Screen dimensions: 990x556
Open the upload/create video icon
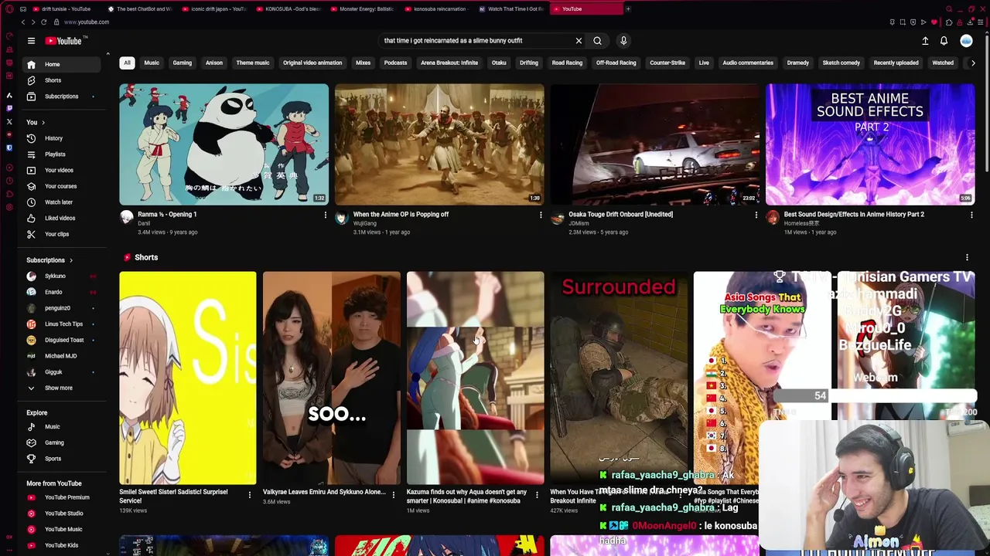(925, 41)
